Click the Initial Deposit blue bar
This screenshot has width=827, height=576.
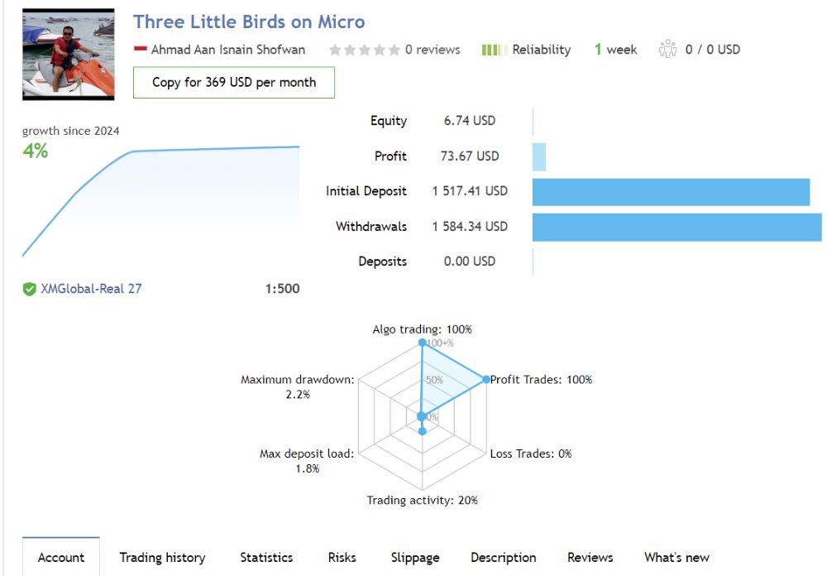coord(671,191)
